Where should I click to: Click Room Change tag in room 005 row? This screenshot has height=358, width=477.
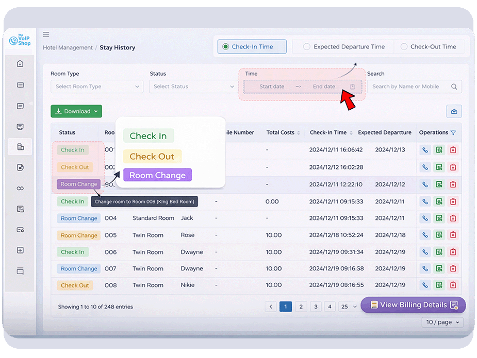point(79,235)
